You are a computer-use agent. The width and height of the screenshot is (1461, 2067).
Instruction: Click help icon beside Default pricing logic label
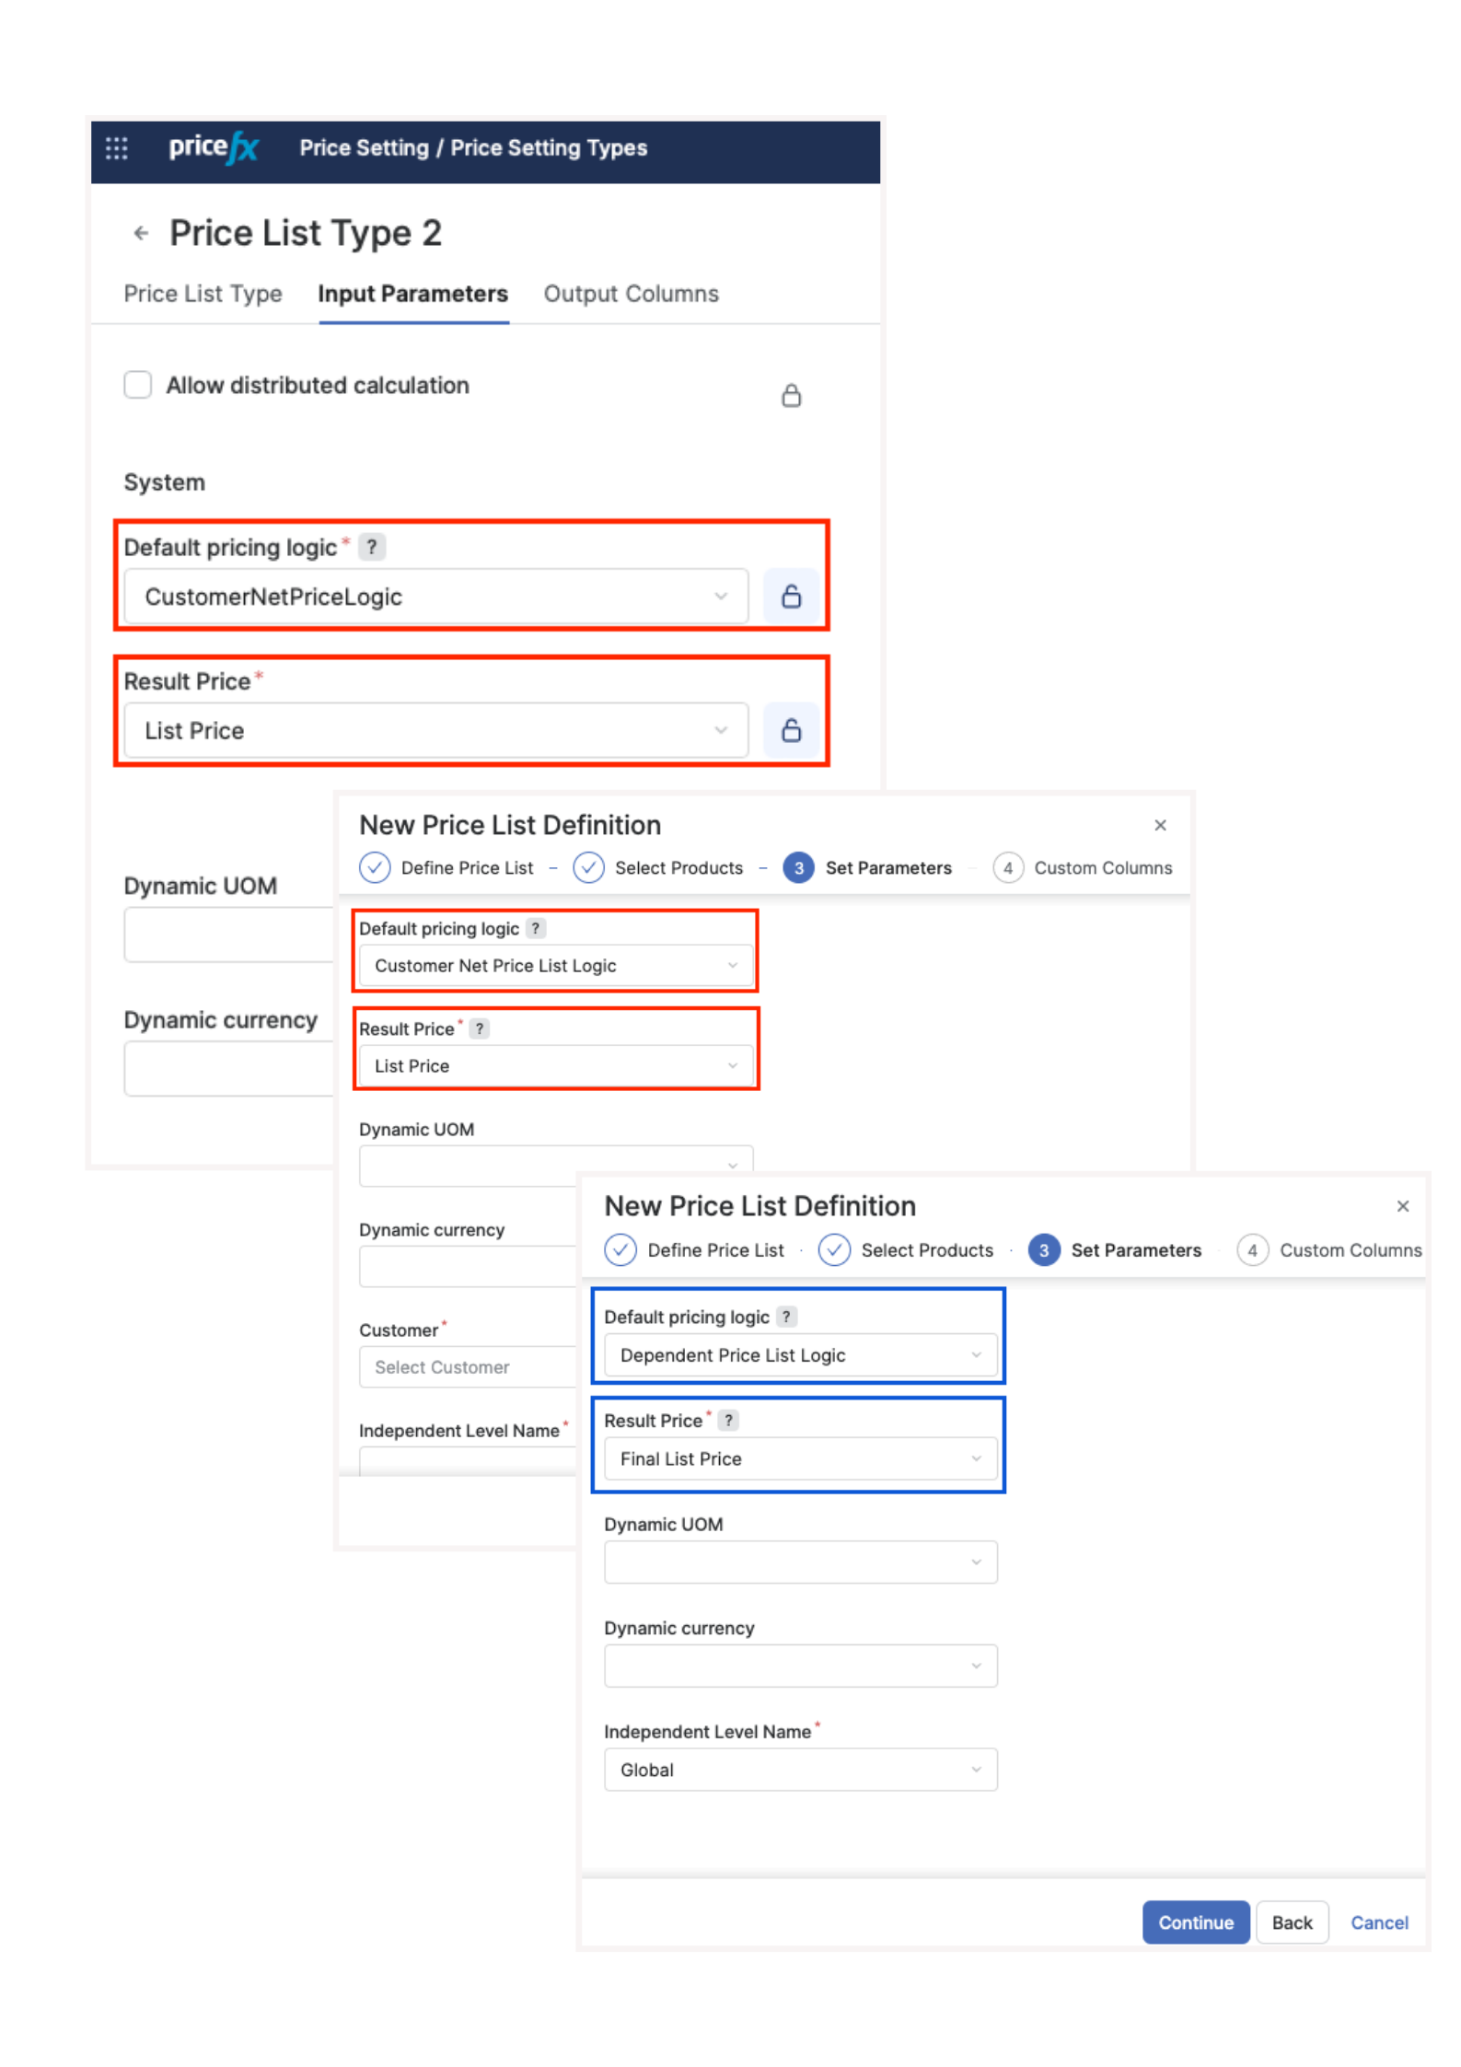(x=372, y=548)
